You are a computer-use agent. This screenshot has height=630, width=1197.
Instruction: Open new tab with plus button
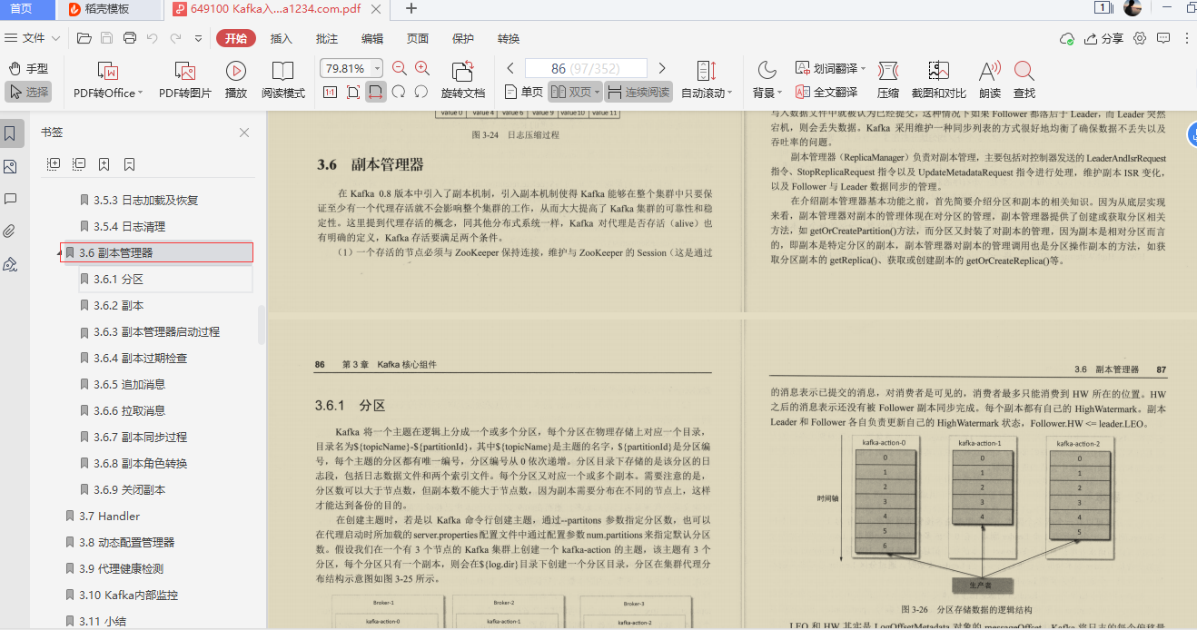[411, 9]
